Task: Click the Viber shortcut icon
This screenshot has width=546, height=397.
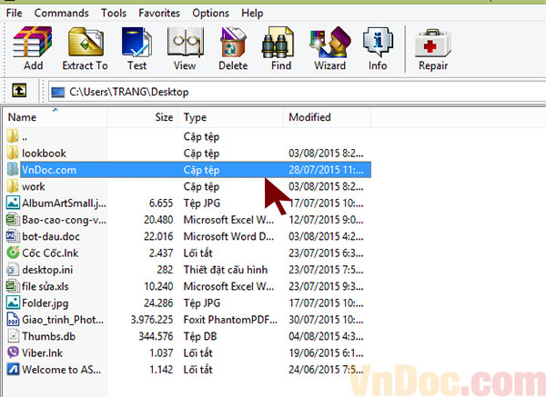Action: [x=13, y=352]
